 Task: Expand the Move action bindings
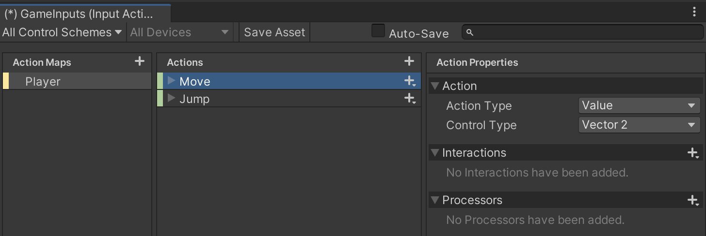pos(171,81)
